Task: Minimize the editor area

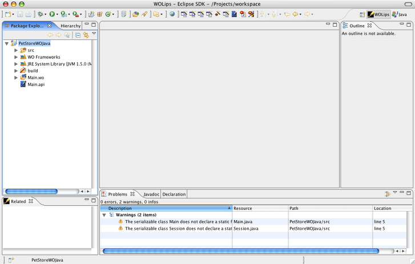Action: pyautogui.click(x=328, y=24)
